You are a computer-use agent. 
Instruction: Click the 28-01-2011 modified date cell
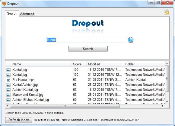pos(104,95)
